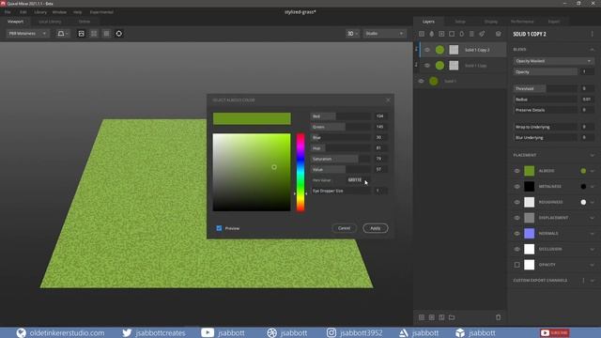Click green color dot on Albedo row
601x338 pixels.
click(x=583, y=171)
